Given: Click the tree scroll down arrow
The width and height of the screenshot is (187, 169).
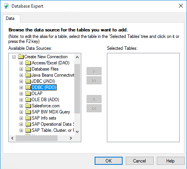Looking at the screenshot, I should click(77, 132).
